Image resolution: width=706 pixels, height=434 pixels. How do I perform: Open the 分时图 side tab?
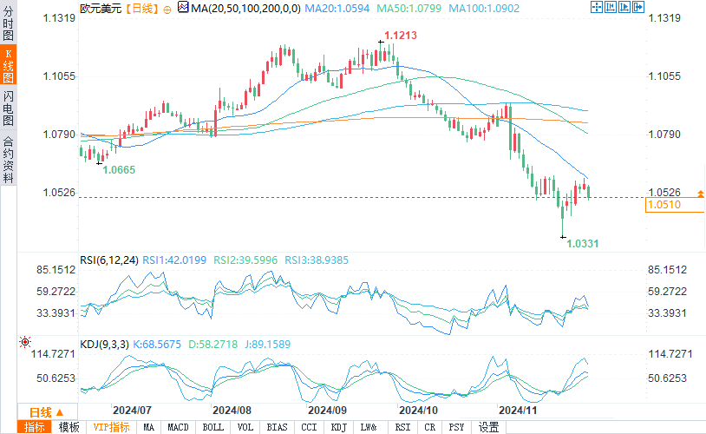[x=8, y=23]
